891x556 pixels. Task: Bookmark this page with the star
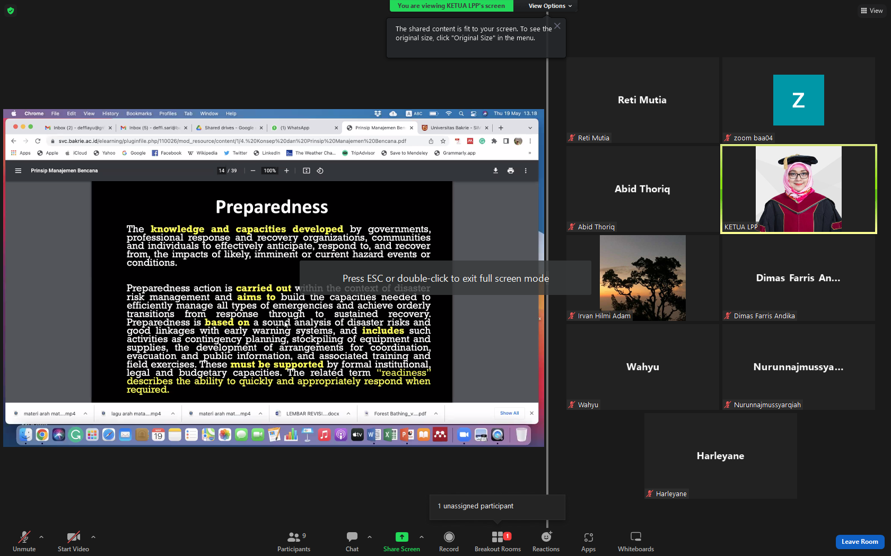(x=443, y=141)
